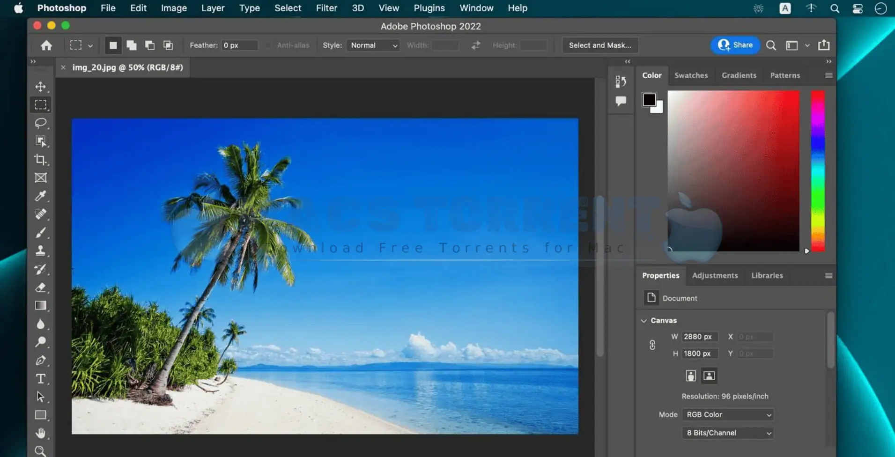
Task: Open the Filter menu
Action: [326, 8]
